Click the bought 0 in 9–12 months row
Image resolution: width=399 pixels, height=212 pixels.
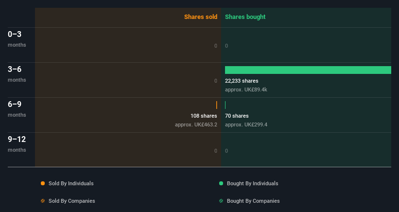pyautogui.click(x=226, y=151)
